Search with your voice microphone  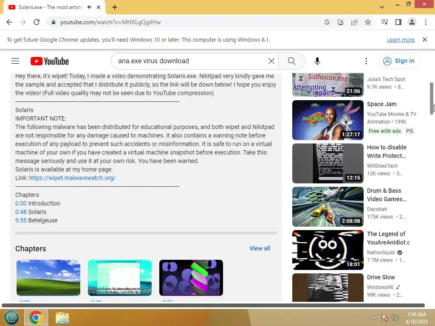tap(317, 61)
